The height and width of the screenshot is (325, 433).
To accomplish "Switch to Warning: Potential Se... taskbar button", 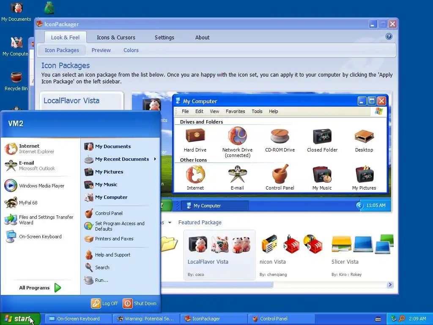I will pos(146,319).
